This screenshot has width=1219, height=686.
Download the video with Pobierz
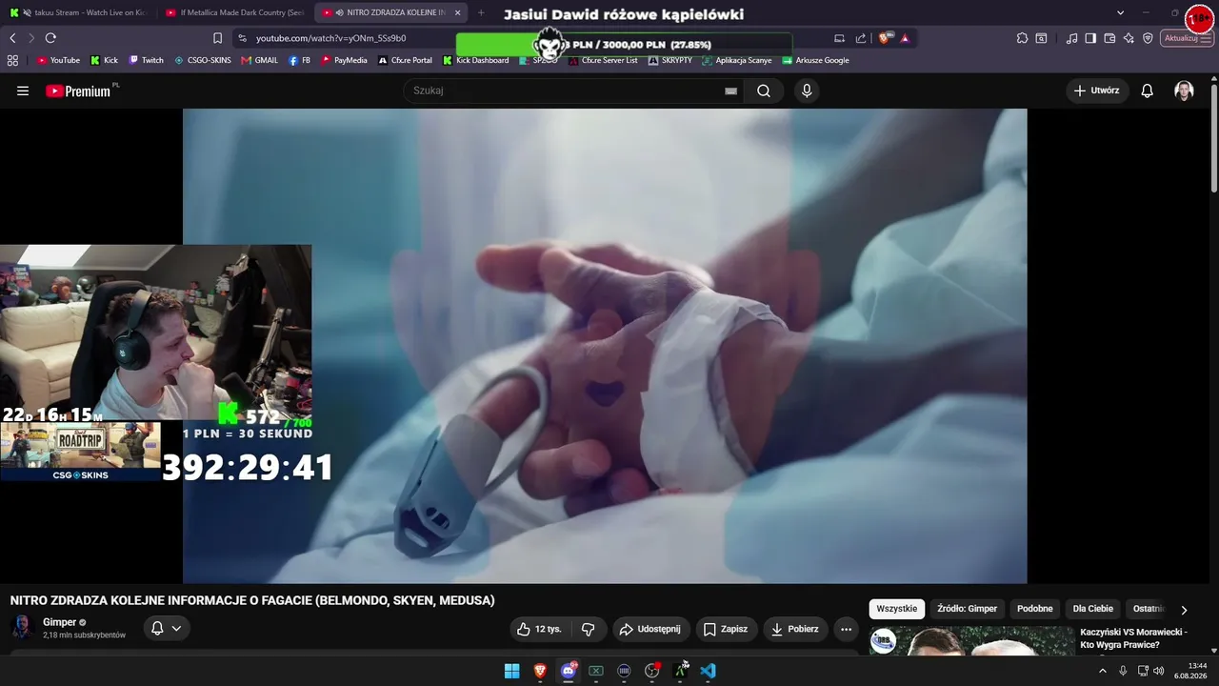pos(795,629)
